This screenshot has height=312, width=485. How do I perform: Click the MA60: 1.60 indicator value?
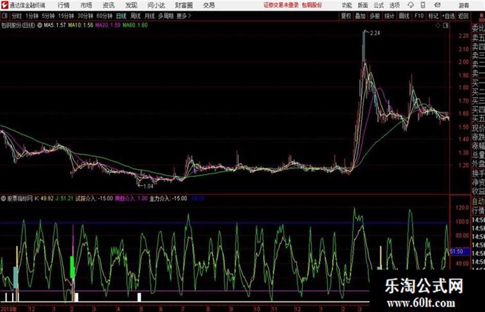[x=135, y=25]
